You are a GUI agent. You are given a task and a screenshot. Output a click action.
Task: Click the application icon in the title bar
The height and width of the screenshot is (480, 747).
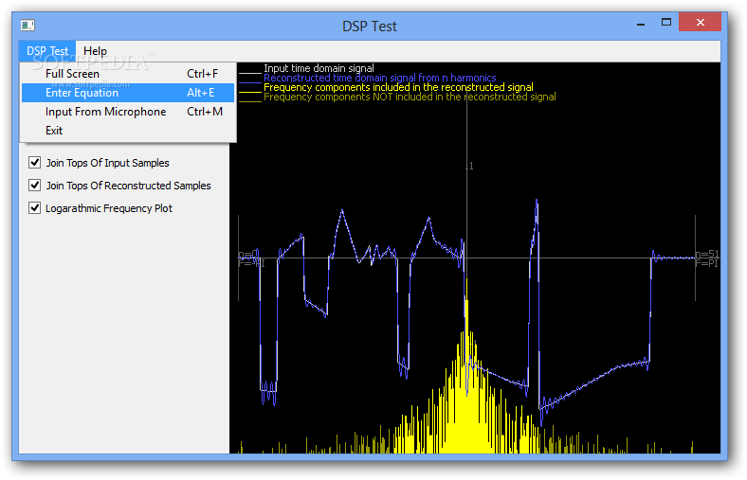click(x=27, y=25)
